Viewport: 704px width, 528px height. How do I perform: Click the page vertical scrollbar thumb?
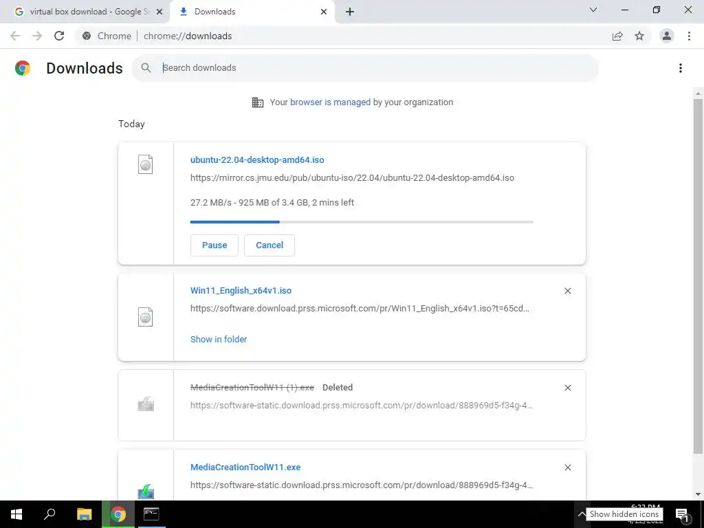coord(698,276)
